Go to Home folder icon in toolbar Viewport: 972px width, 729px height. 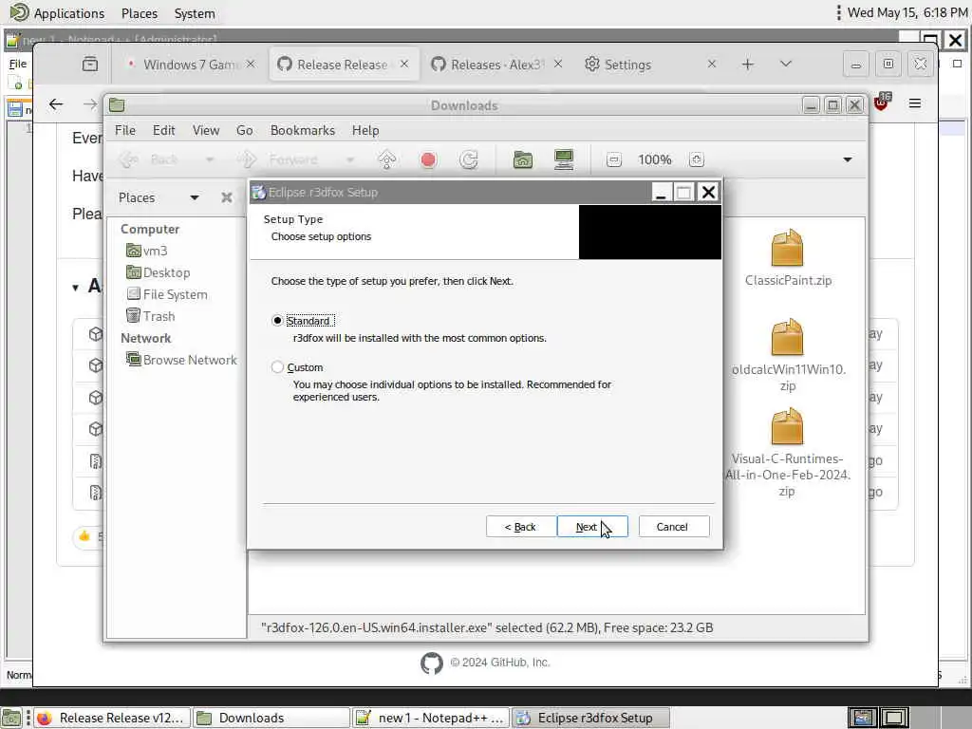click(523, 159)
